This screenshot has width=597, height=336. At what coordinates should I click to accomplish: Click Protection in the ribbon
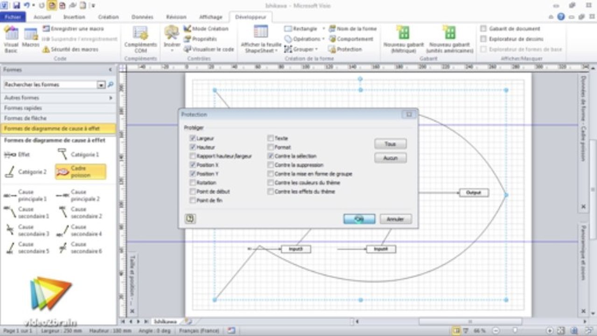(x=345, y=49)
